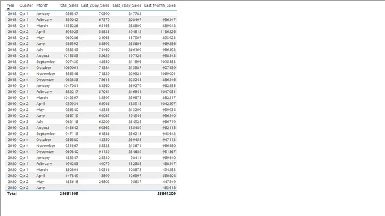Click the month cell December in 2018
The height and width of the screenshot is (216, 385).
tap(46, 80)
